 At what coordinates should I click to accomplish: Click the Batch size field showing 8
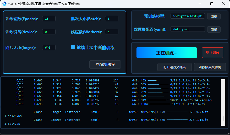112,19
